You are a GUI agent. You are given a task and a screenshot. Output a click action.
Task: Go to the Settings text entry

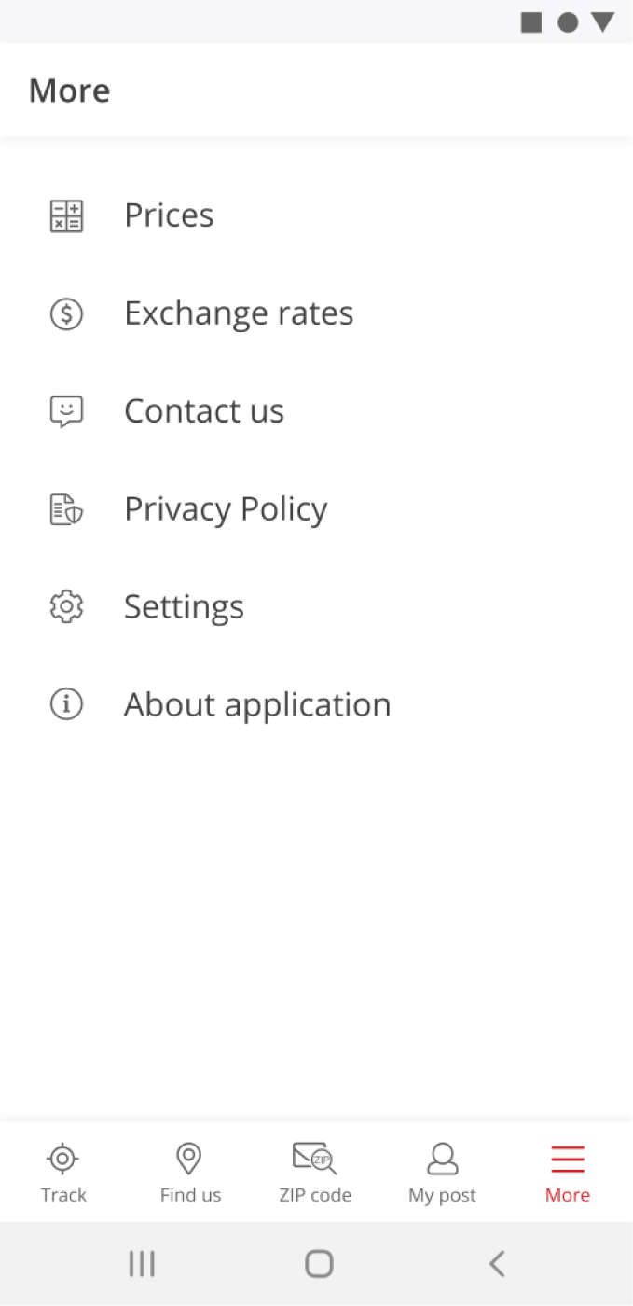[184, 607]
